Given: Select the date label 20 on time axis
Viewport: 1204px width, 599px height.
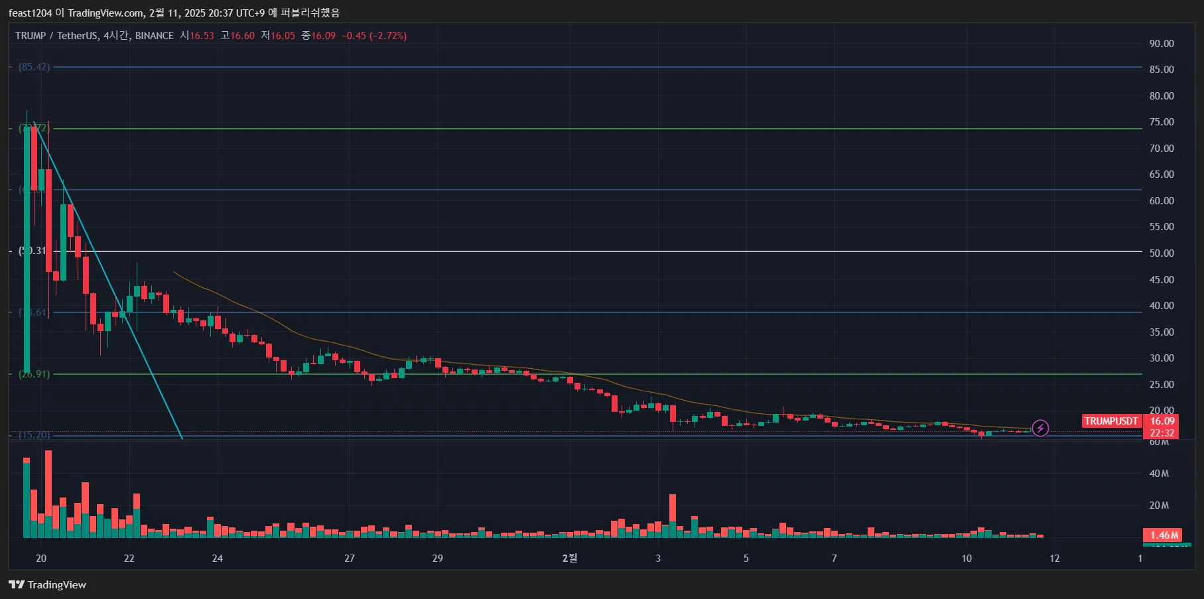Looking at the screenshot, I should tap(41, 559).
